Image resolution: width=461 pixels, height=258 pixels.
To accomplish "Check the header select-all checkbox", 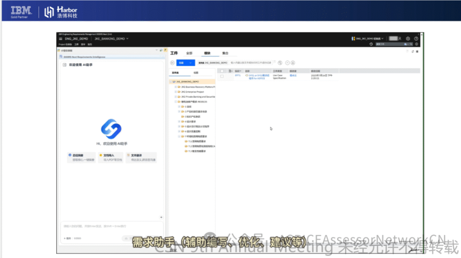I will point(222,71).
